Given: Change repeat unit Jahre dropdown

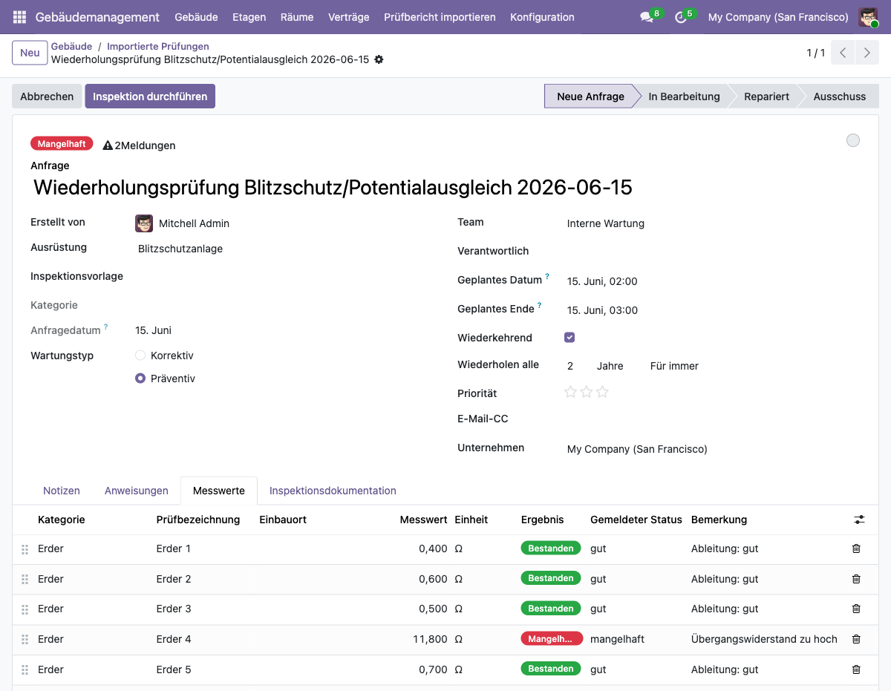Looking at the screenshot, I should click(x=618, y=366).
